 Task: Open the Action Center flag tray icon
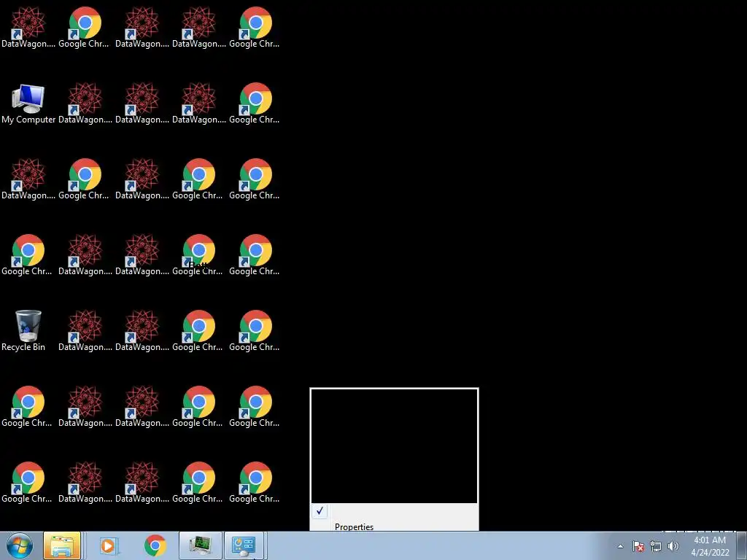638,546
